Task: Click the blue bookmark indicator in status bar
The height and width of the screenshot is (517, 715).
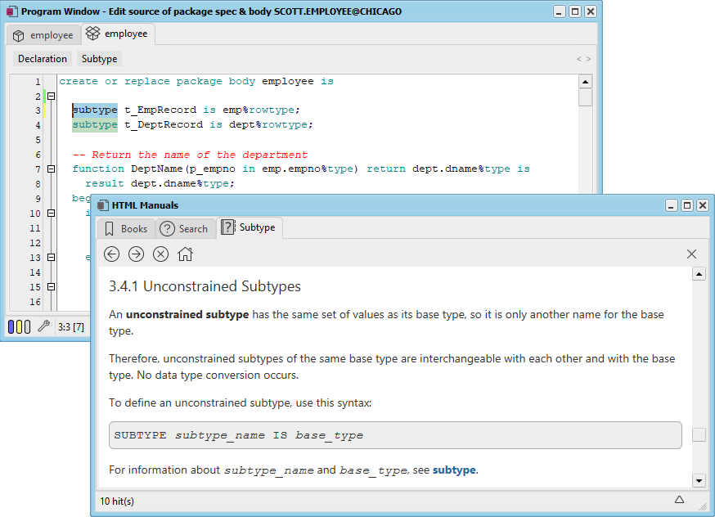Action: point(11,326)
